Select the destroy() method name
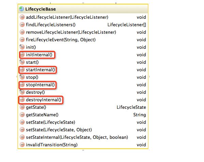The width and height of the screenshot is (204, 162). coord(35,92)
